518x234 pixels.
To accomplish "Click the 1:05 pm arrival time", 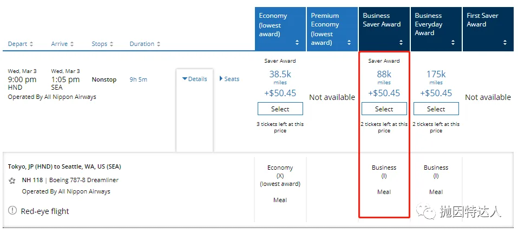I will coord(65,79).
